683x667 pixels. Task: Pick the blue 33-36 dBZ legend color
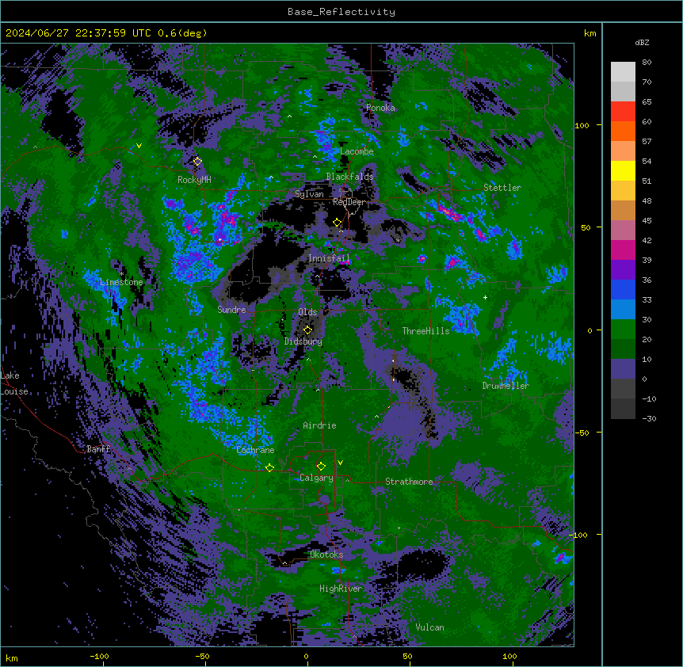(623, 290)
